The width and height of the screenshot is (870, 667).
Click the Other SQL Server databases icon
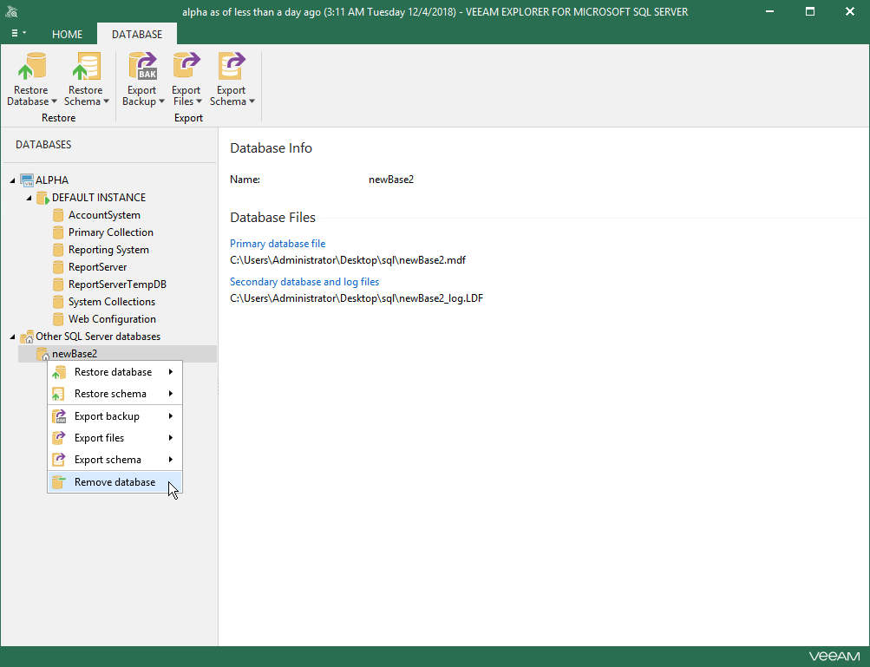click(x=27, y=337)
